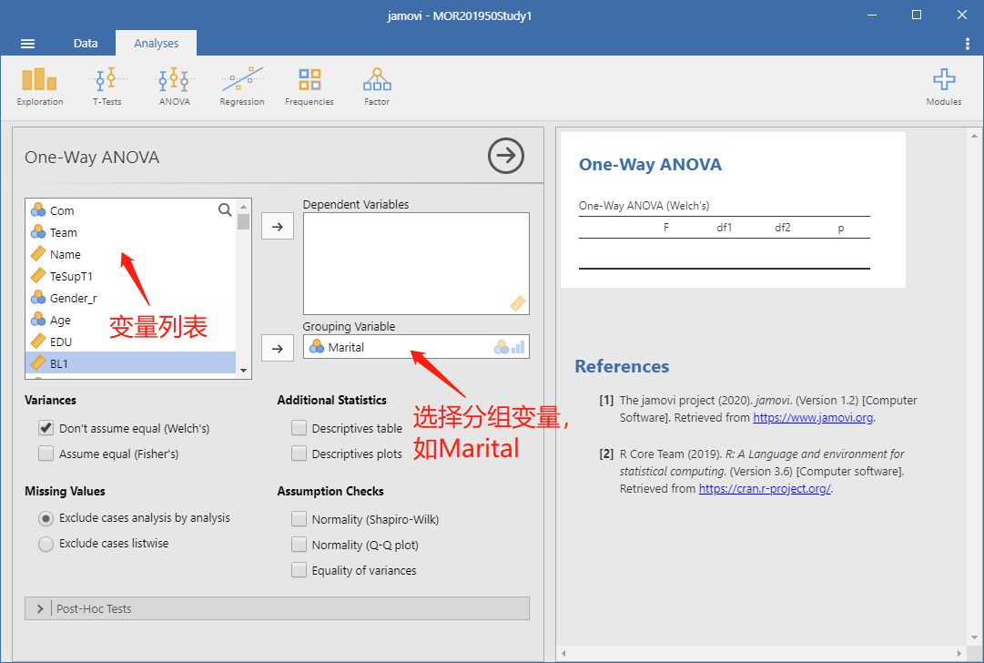Select the Team variable
This screenshot has height=663, width=984.
click(x=130, y=232)
